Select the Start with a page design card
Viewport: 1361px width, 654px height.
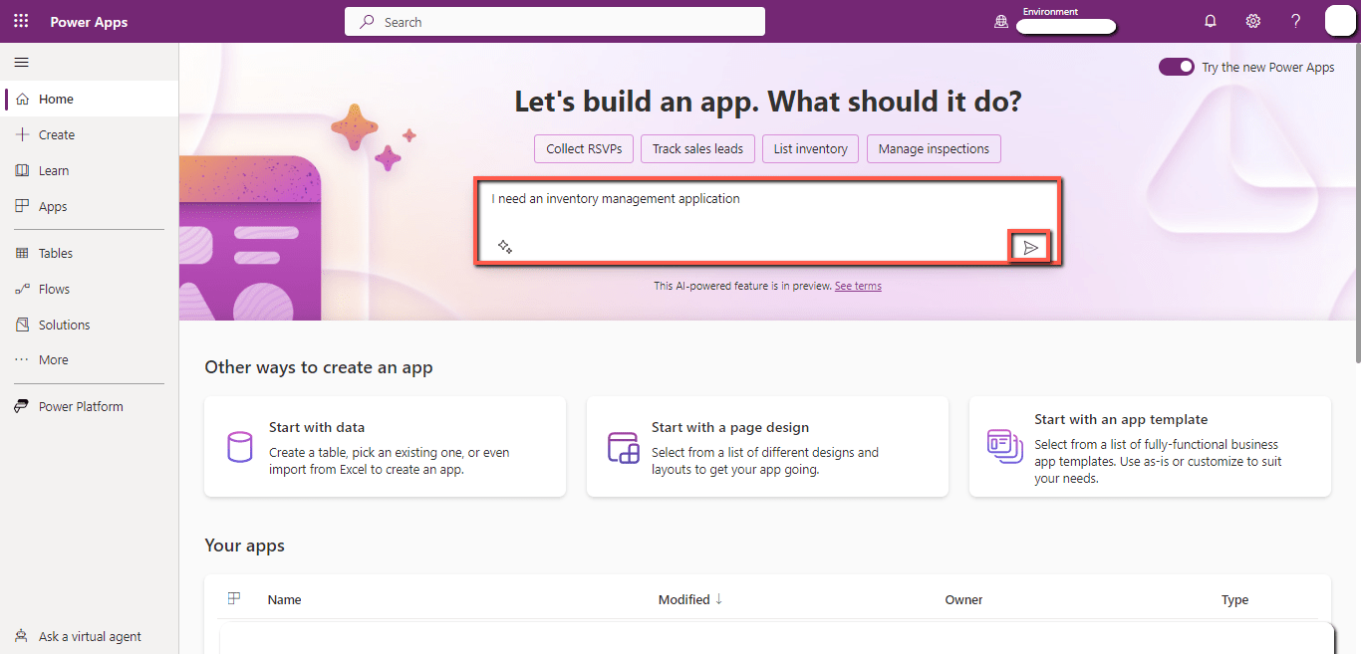coord(767,447)
